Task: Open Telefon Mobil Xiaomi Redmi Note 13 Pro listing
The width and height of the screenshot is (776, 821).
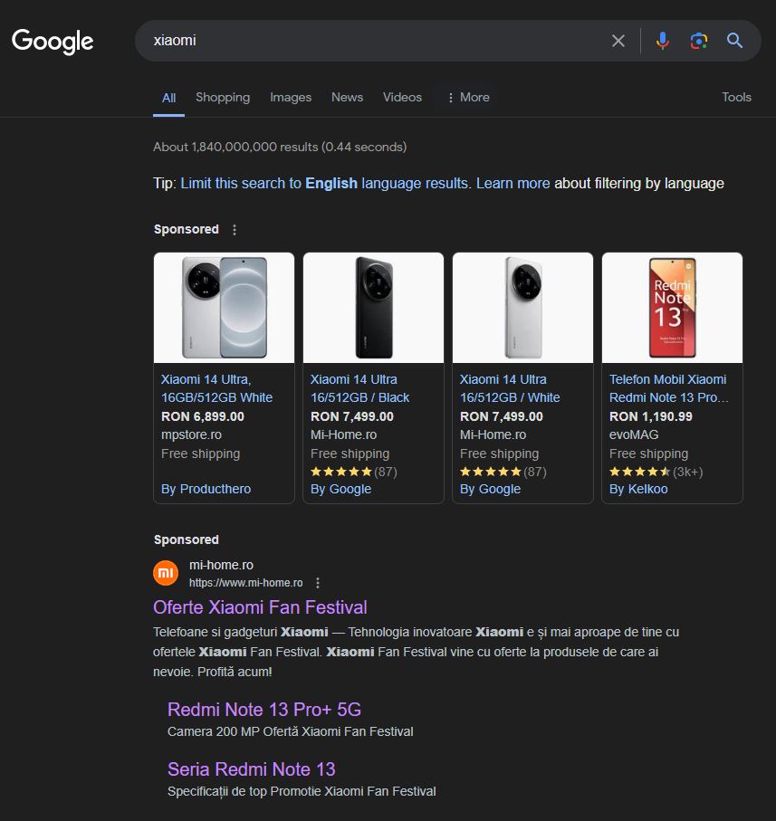Action: click(668, 388)
